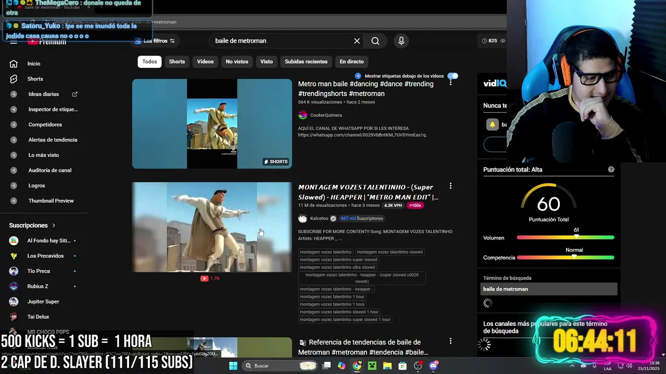Screen dimensions: 666x374
Task: Select the Shorts filter chip
Action: click(177, 61)
